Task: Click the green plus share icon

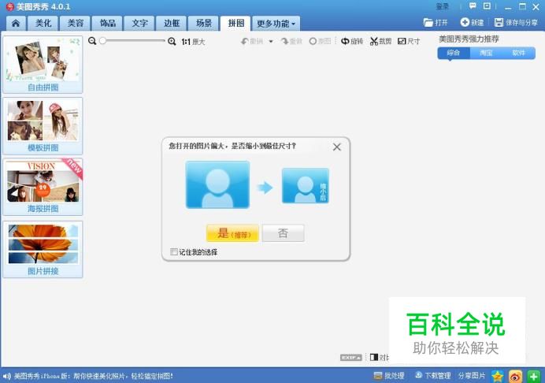Action: [x=533, y=376]
